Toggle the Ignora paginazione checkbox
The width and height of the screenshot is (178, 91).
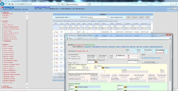tap(109, 17)
